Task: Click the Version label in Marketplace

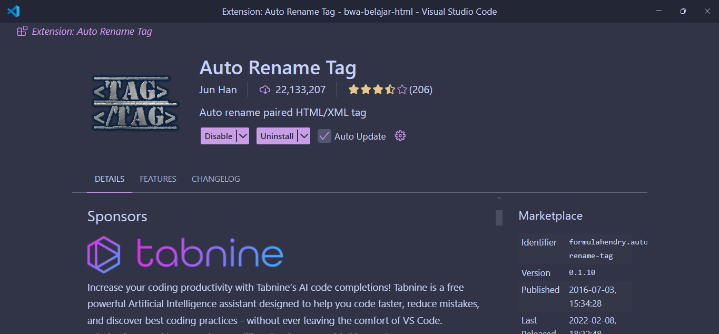Action: coord(536,273)
